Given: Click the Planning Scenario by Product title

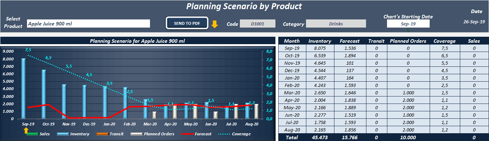Looking at the screenshot, I should pos(244,6).
